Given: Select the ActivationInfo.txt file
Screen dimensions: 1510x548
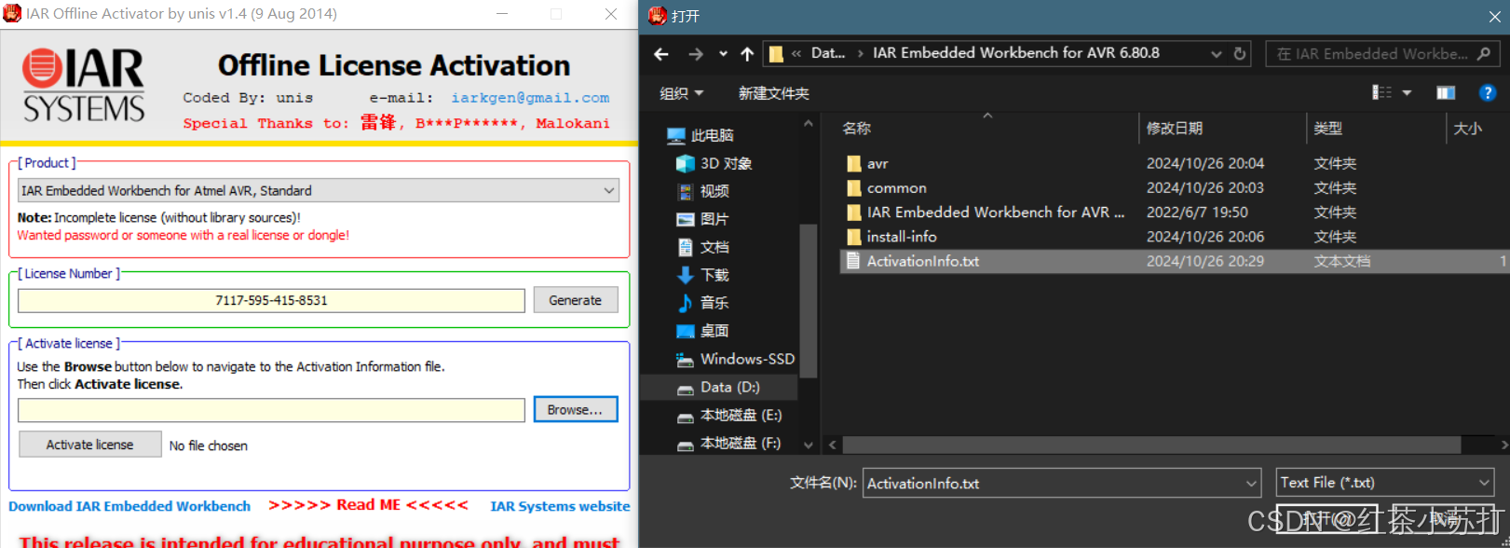Looking at the screenshot, I should point(922,261).
